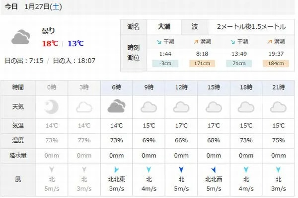Click the orange 171cm tide level badge
The image size is (298, 198).
click(x=202, y=63)
